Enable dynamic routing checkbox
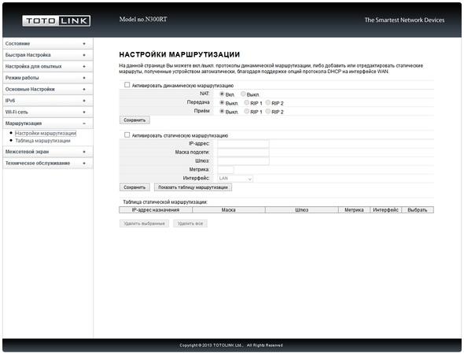This screenshot has height=354, width=464. coord(127,85)
